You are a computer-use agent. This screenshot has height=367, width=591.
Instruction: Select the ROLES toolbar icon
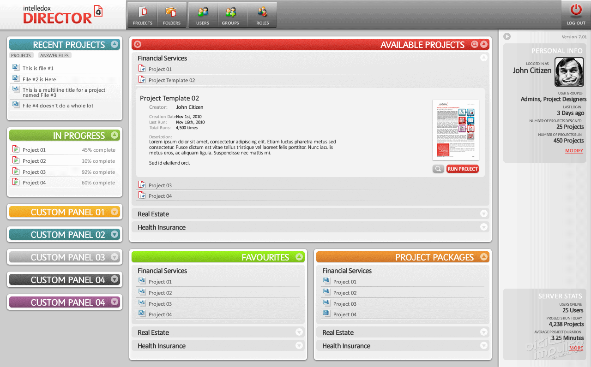(262, 15)
